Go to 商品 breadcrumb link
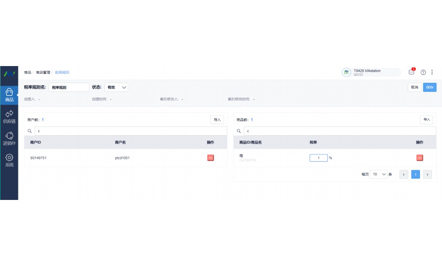This screenshot has width=442, height=266. click(x=27, y=72)
